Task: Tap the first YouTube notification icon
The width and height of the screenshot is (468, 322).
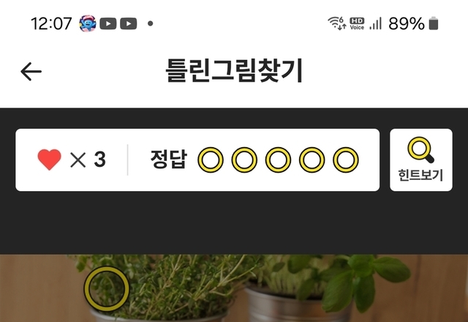Action: click(107, 23)
